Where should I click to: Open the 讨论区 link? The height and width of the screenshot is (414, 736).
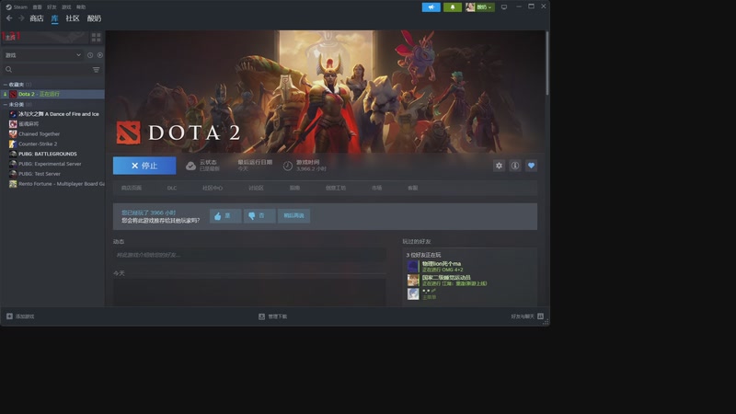click(x=256, y=188)
